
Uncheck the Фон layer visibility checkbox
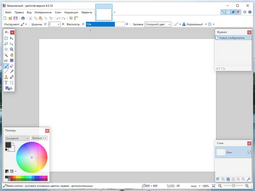(x=249, y=152)
